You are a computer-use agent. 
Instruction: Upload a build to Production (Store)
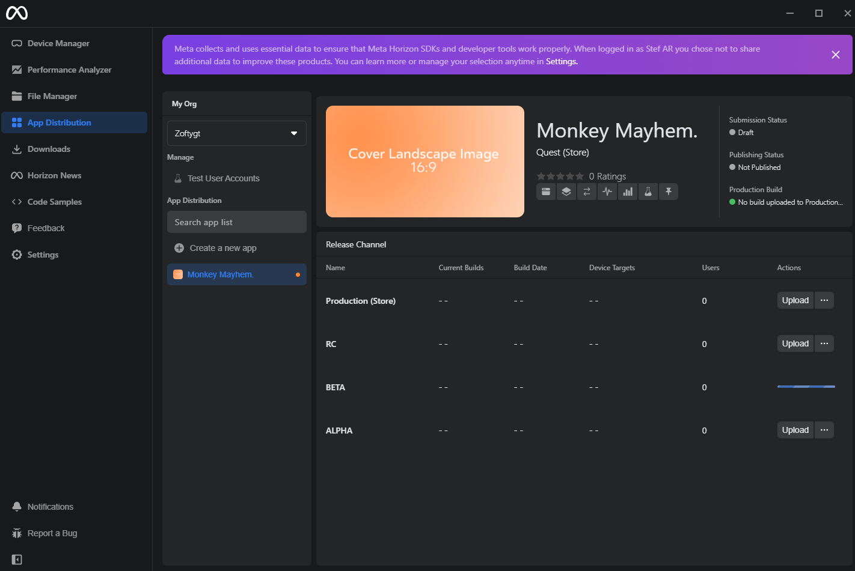click(x=795, y=300)
